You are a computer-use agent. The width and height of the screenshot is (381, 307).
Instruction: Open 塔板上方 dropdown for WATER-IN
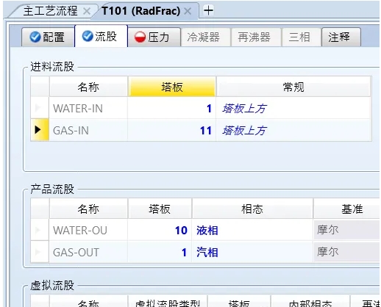coord(293,108)
